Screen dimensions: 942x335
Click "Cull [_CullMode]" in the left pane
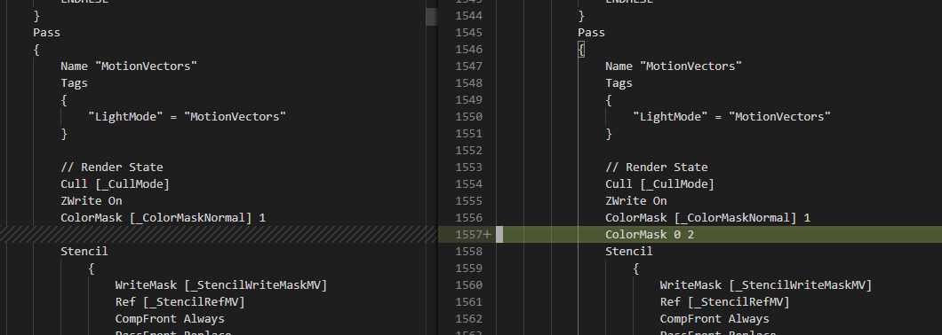point(116,184)
